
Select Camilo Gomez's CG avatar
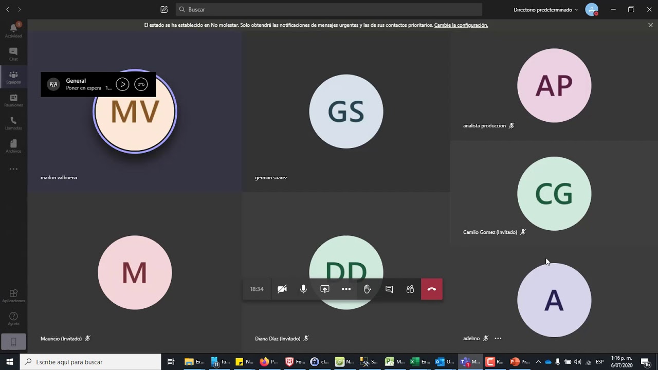click(x=554, y=194)
